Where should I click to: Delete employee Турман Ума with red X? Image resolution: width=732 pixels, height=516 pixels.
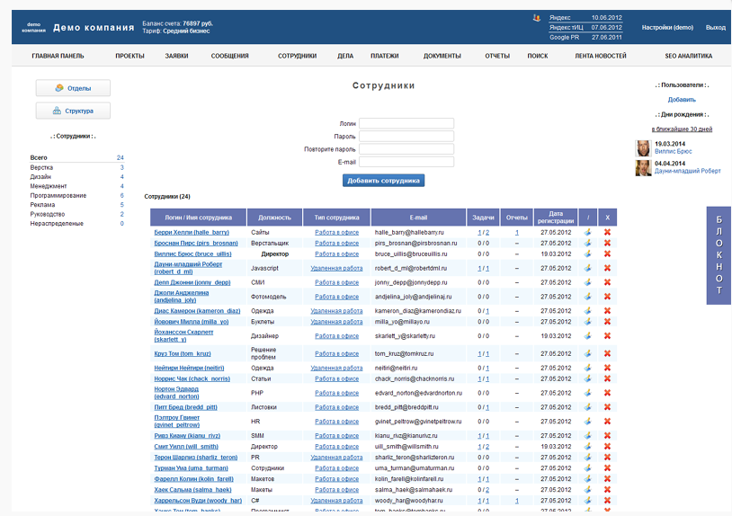[x=607, y=468]
